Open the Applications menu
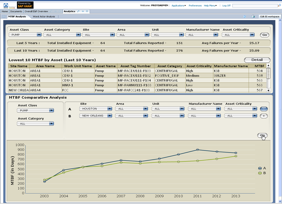The width and height of the screenshot is (282, 204). pos(179,6)
